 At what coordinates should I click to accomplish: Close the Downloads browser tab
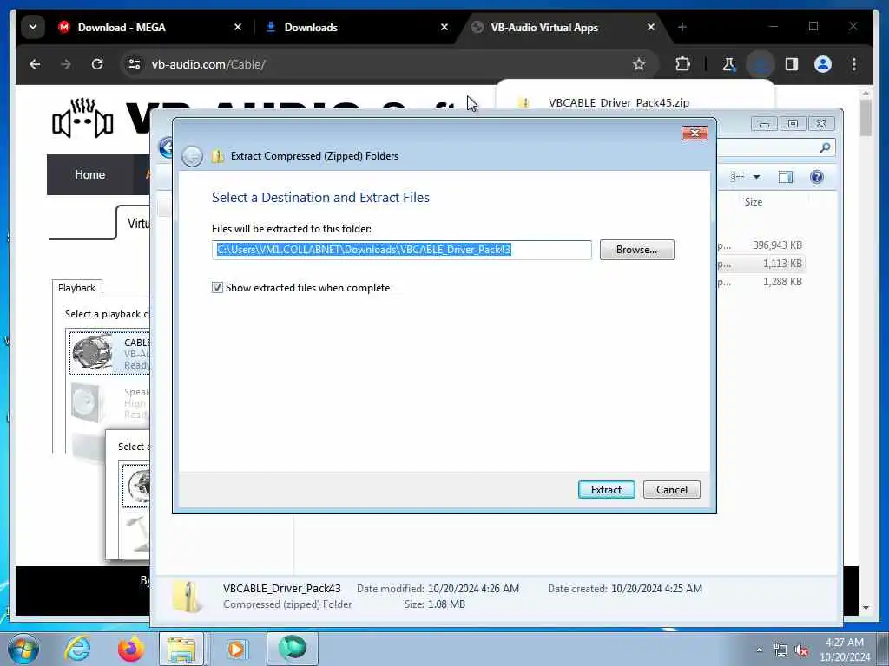pyautogui.click(x=444, y=27)
